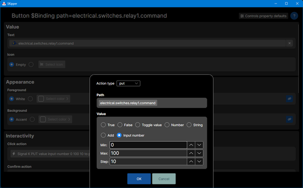Select the White foreground radio button

point(11,98)
